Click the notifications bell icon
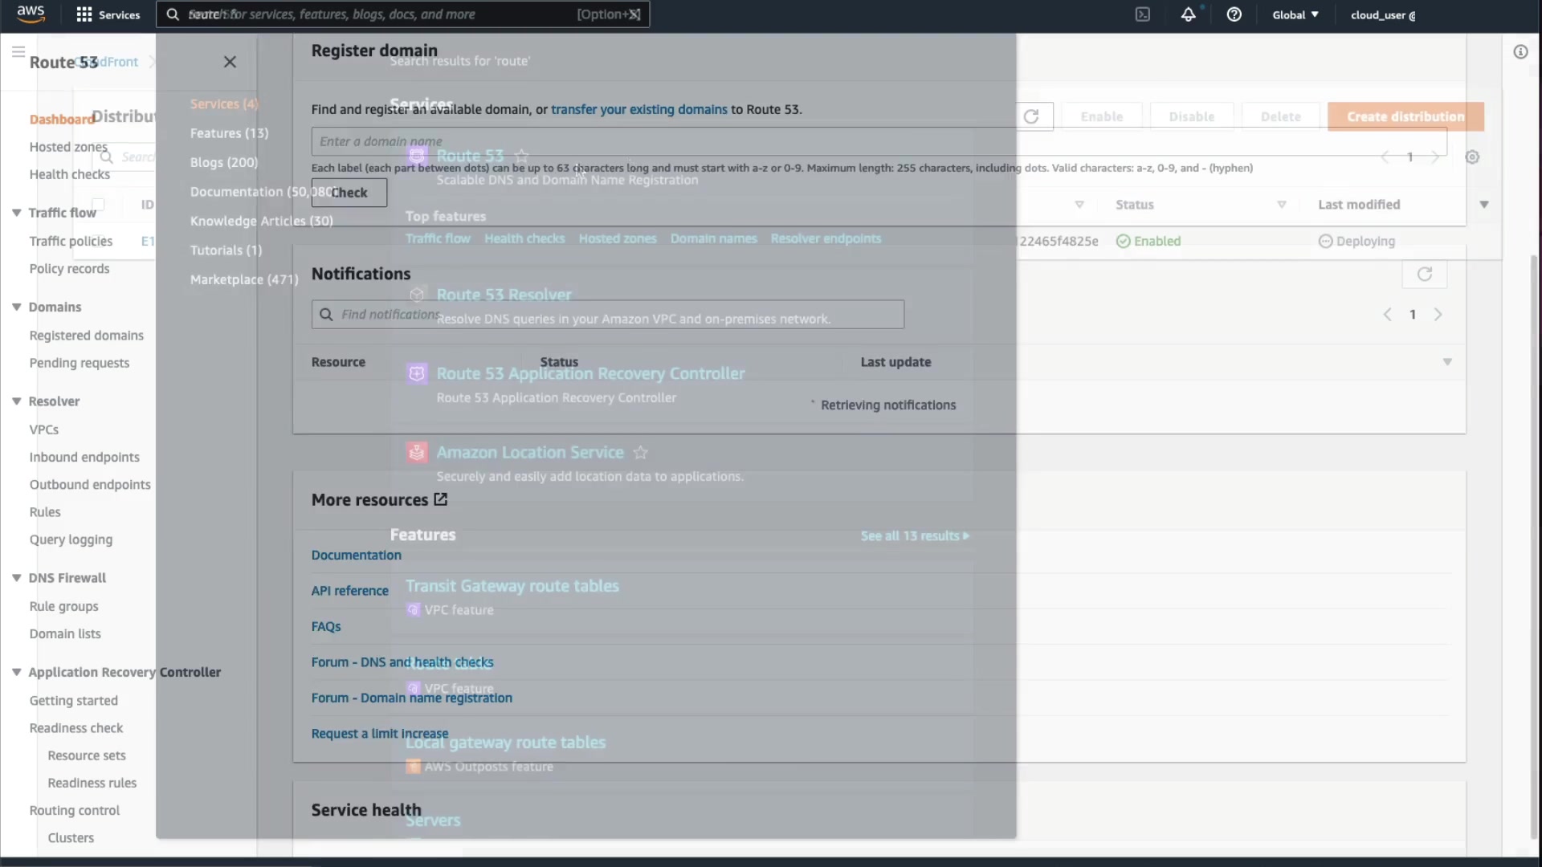This screenshot has height=867, width=1542. (x=1188, y=14)
